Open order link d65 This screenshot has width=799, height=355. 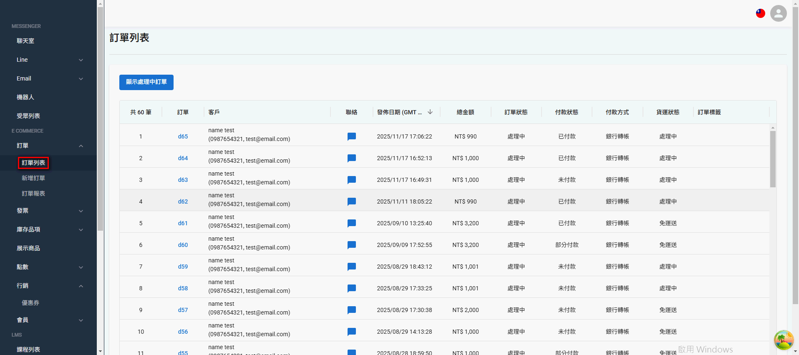183,136
